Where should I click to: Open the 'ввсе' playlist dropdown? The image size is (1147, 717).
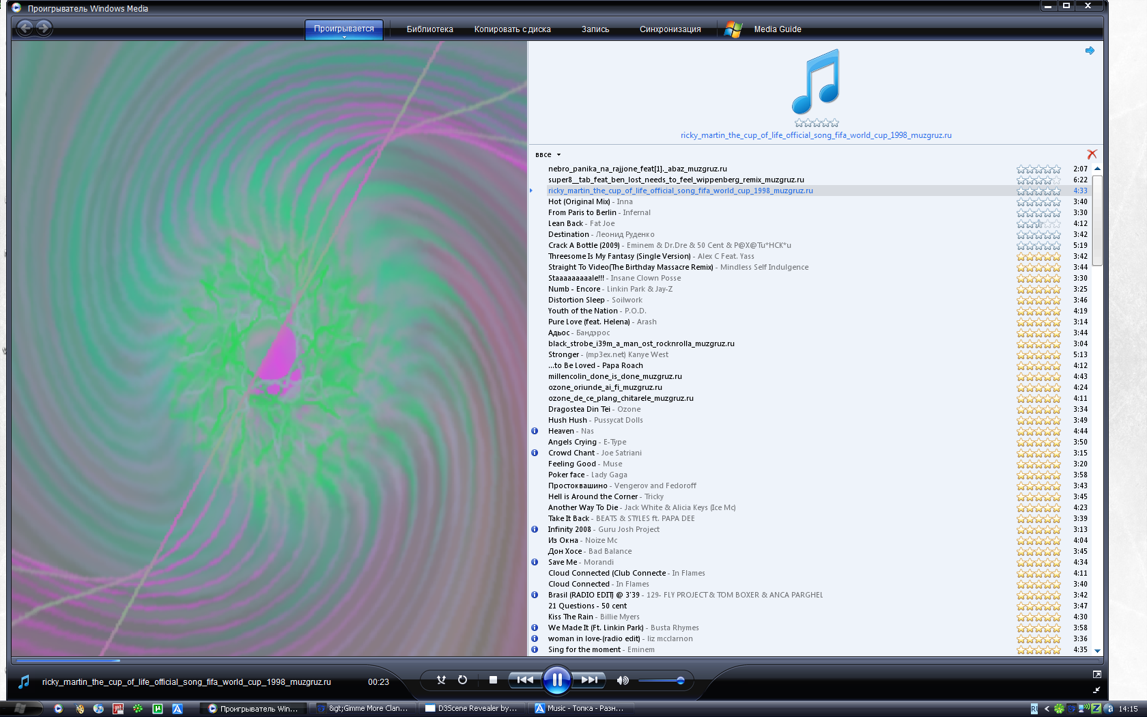coord(548,155)
